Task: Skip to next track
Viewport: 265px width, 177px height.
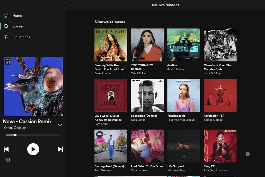Action: coord(60,149)
